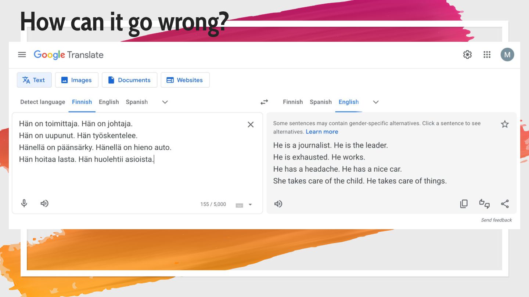This screenshot has width=529, height=297.
Task: Click sentence 'He is the leader.'
Action: pyautogui.click(x=361, y=145)
